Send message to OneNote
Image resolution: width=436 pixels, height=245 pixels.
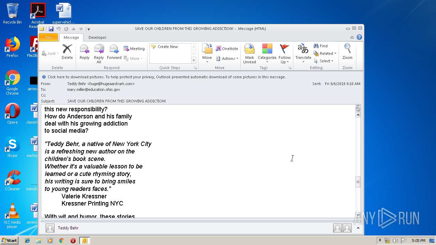[227, 49]
